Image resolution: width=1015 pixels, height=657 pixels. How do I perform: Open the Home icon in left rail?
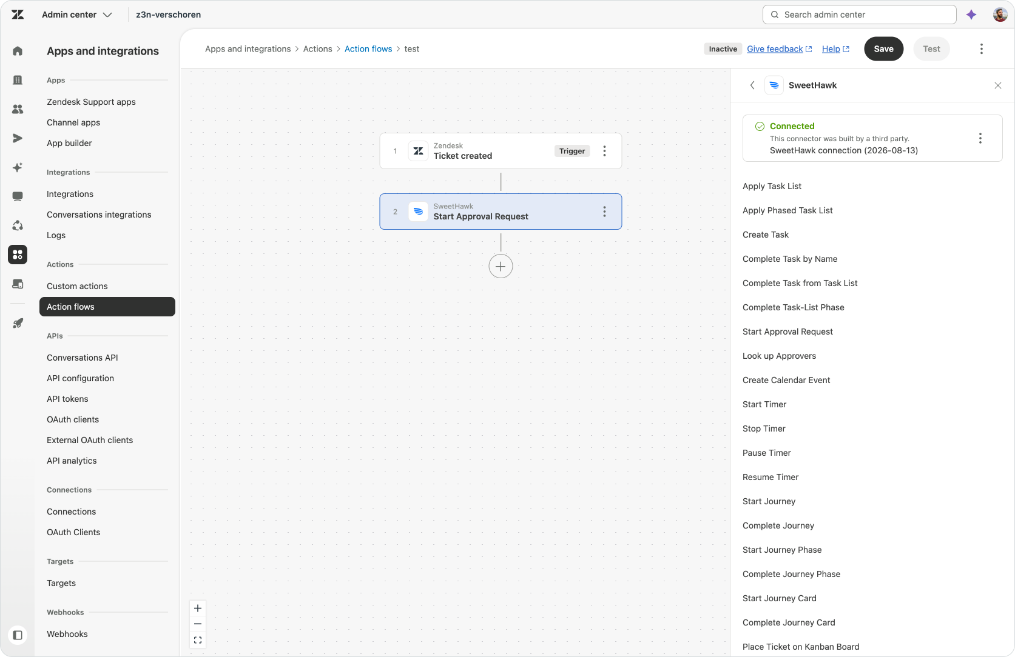coord(18,51)
